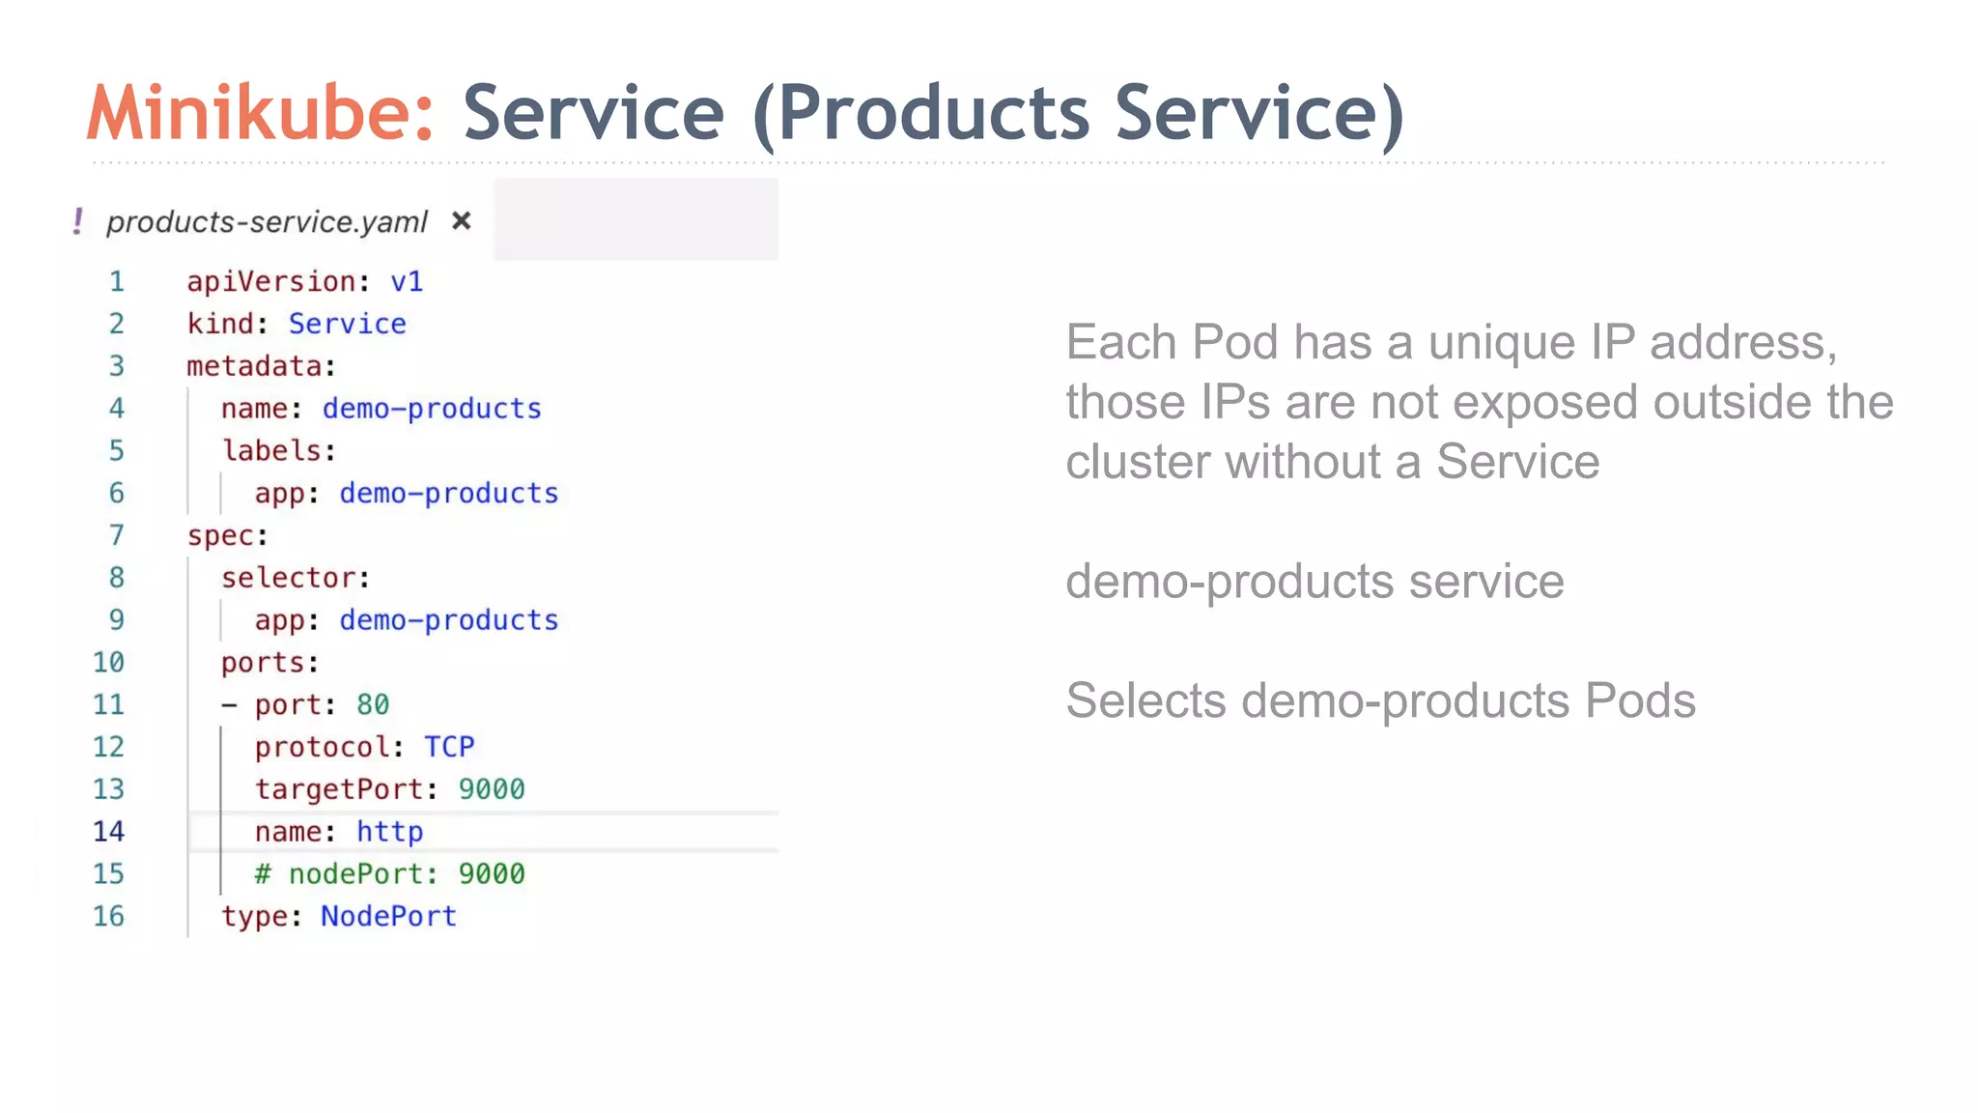Image resolution: width=1978 pixels, height=1113 pixels.
Task: Click the empty tab area beside the file
Action: pyautogui.click(x=636, y=219)
